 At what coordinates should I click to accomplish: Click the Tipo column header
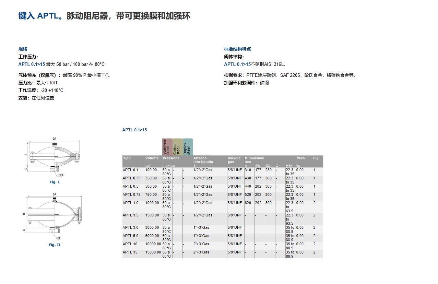[x=127, y=158]
